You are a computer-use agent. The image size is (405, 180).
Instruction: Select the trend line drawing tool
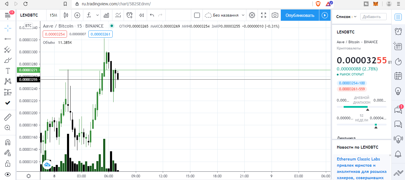point(8,39)
